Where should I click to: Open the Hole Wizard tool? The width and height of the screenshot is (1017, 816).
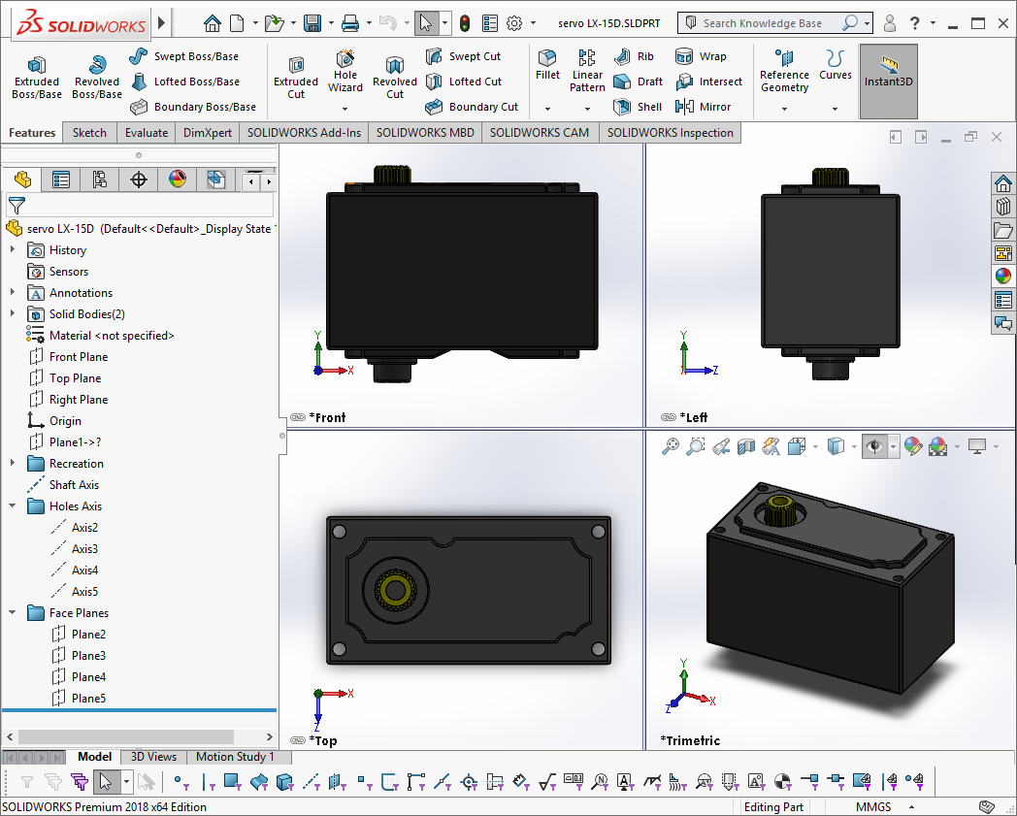point(345,72)
